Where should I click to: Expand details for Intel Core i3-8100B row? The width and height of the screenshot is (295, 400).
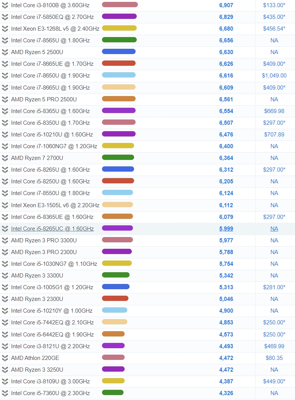click(x=5, y=5)
